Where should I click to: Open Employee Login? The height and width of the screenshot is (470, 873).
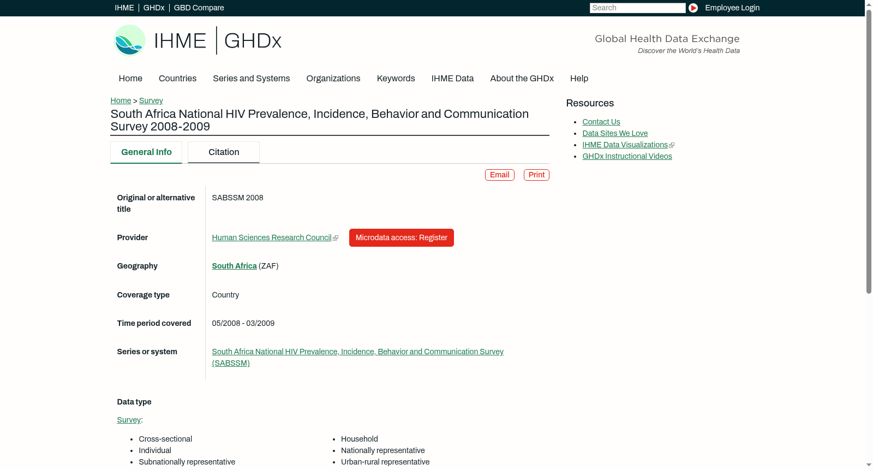(732, 8)
